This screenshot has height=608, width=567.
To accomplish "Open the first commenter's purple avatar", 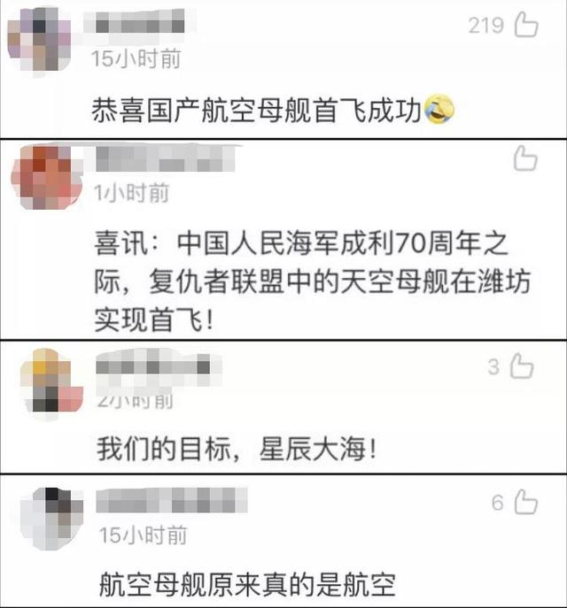I will [x=39, y=39].
